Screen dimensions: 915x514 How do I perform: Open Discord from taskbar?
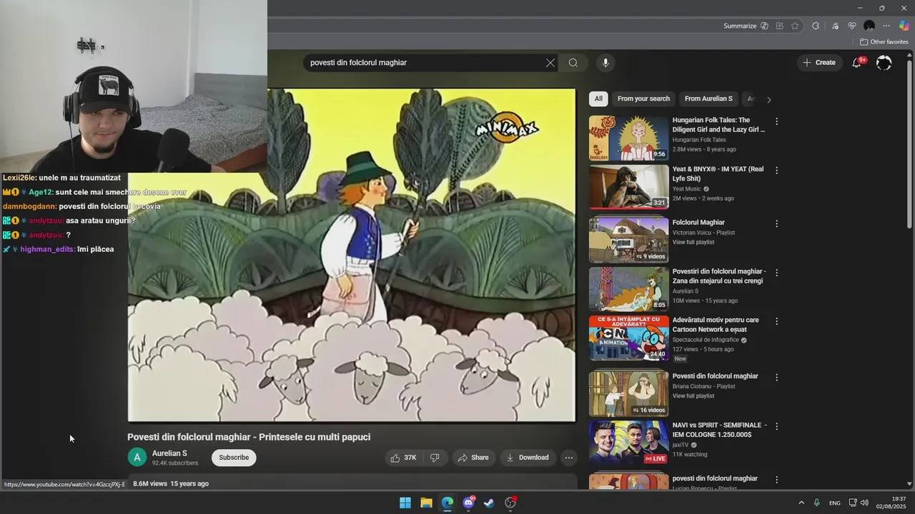(x=468, y=503)
